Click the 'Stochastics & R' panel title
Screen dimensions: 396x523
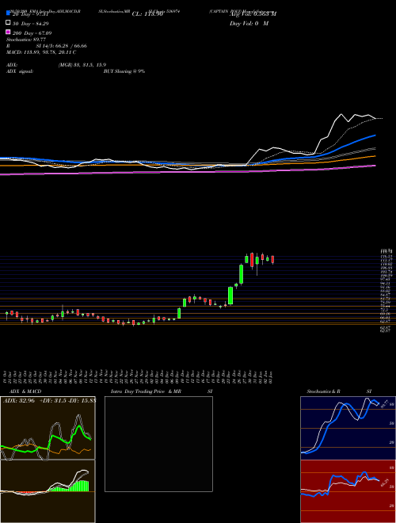323,391
